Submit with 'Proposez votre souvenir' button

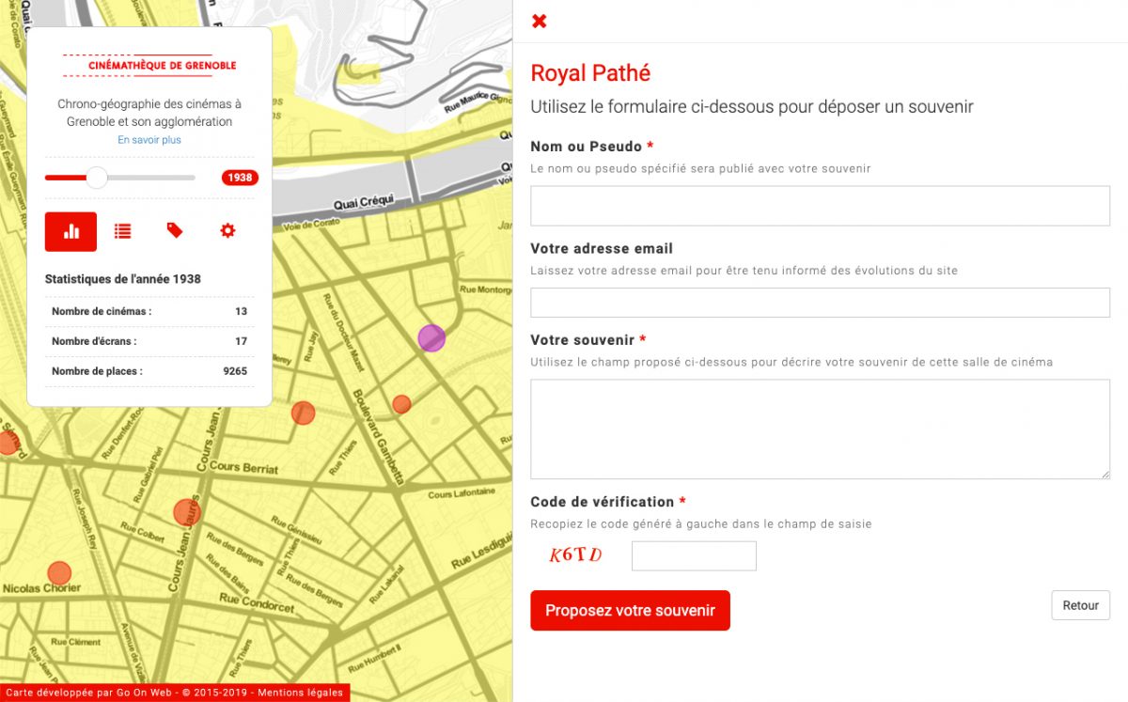(x=630, y=611)
